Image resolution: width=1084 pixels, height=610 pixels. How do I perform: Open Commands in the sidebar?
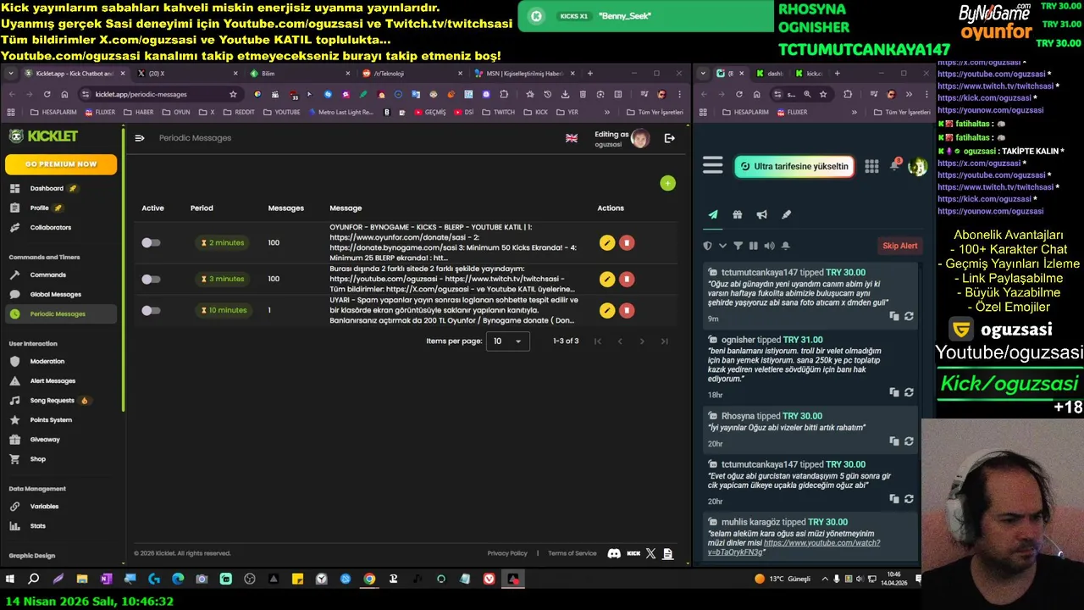pyautogui.click(x=47, y=274)
